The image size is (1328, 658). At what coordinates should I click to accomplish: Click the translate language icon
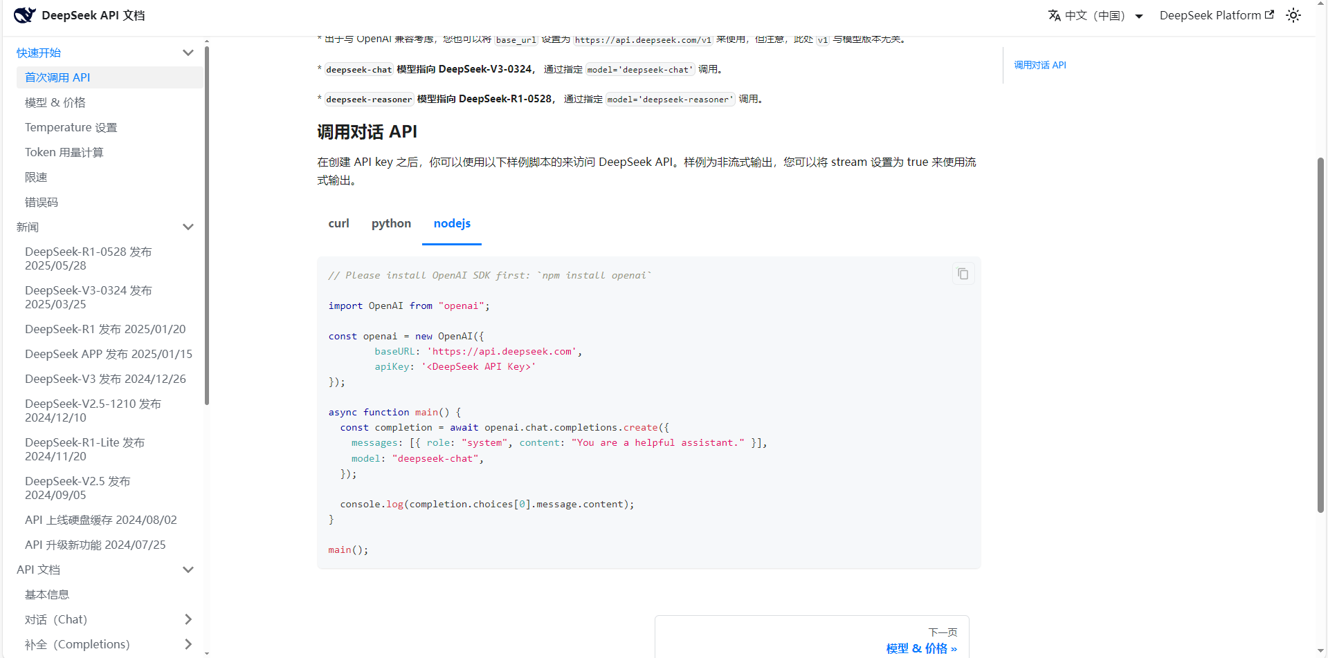[x=1054, y=15]
